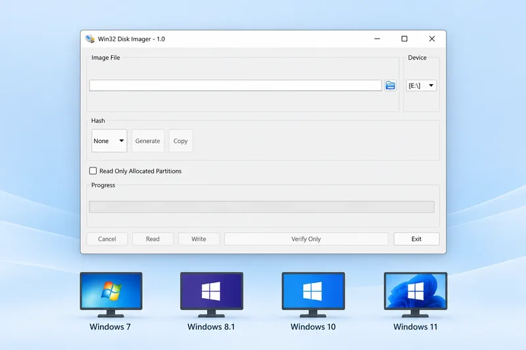Screen dimensions: 526x350
Task: Click the Copy hash button
Action: [x=180, y=141]
